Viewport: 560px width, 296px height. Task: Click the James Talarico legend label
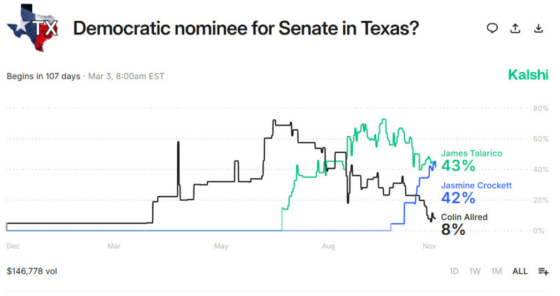pos(471,153)
